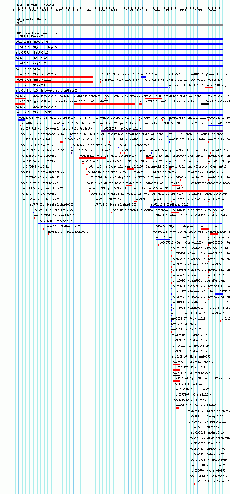Click nsv1022879 (Coe2014) label

tap(31, 85)
